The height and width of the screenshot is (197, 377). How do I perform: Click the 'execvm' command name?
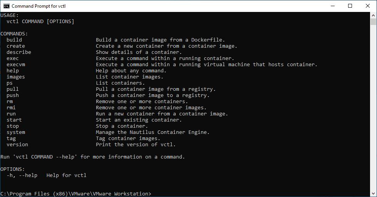tap(16, 64)
